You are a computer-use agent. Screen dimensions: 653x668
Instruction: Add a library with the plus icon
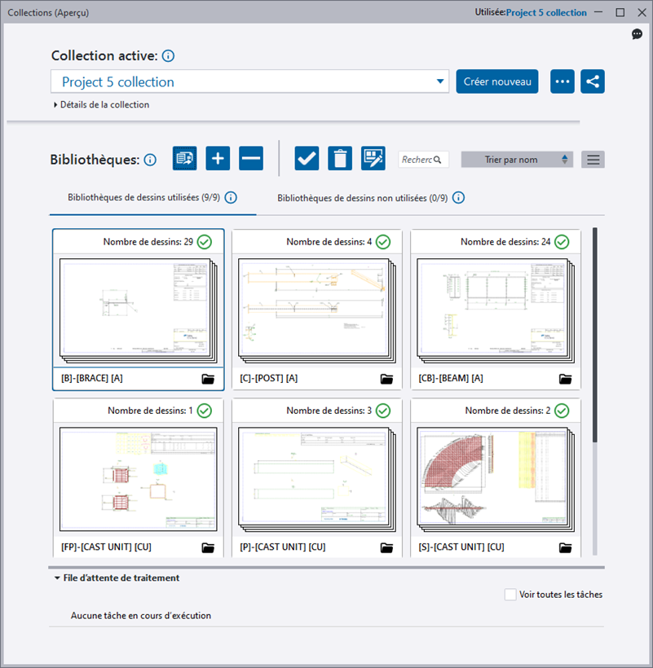pos(218,159)
